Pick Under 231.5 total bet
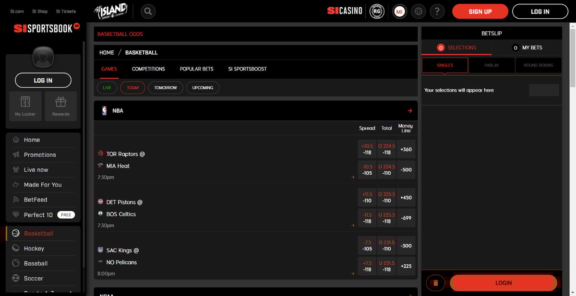Image resolution: width=576 pixels, height=296 pixels. (386, 266)
